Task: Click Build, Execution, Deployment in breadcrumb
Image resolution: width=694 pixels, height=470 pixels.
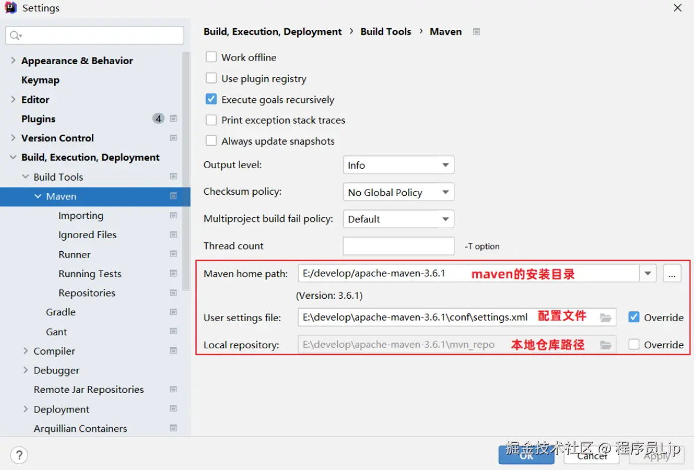Action: pyautogui.click(x=273, y=32)
